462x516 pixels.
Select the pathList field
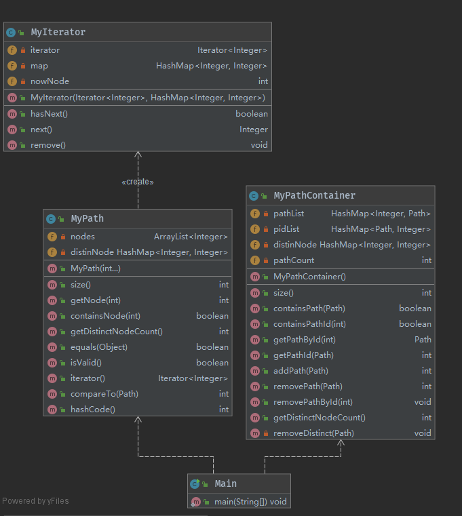[x=341, y=214]
